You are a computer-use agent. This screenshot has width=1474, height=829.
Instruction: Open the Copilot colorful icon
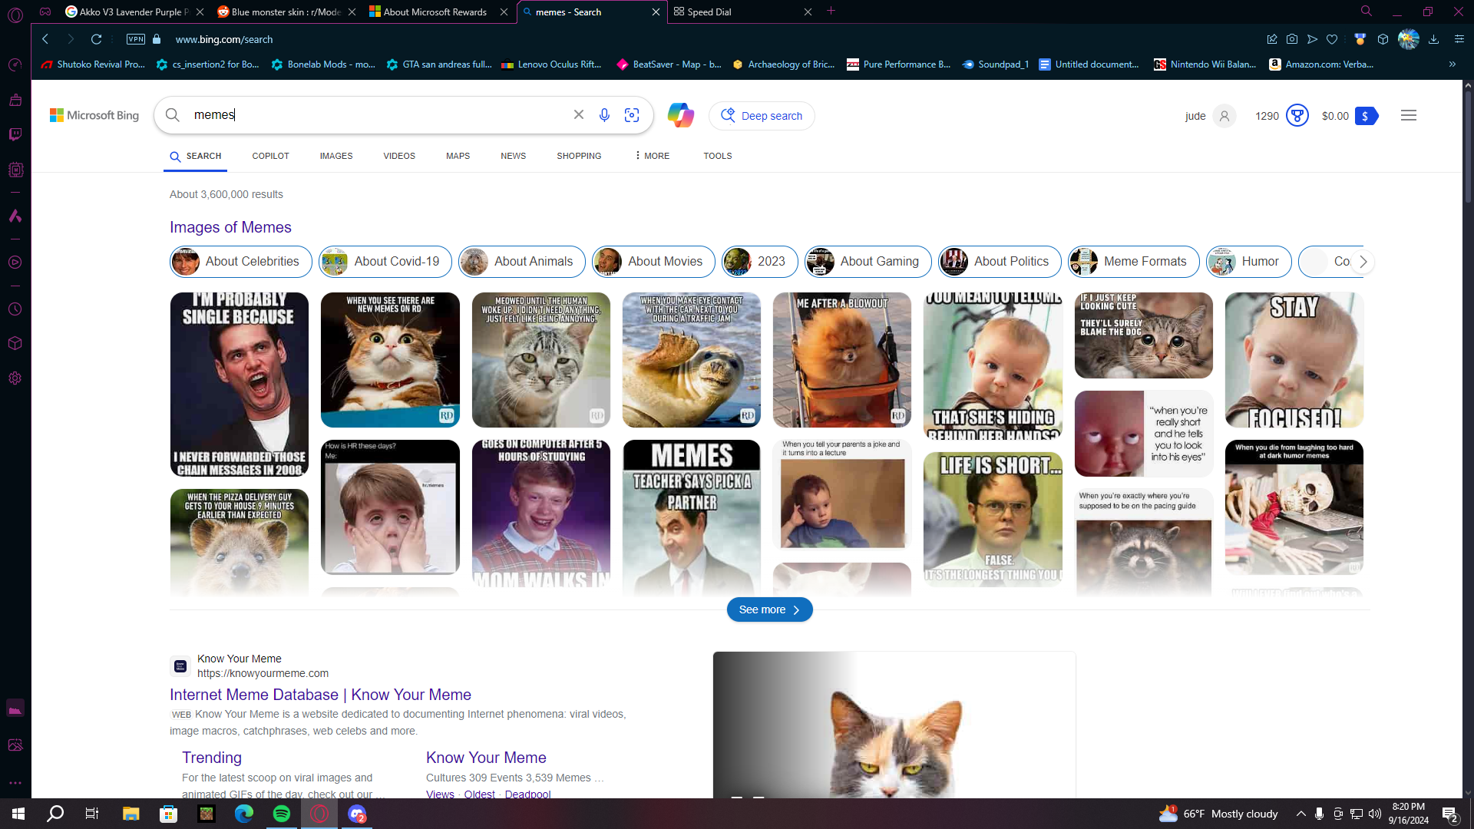(x=680, y=115)
